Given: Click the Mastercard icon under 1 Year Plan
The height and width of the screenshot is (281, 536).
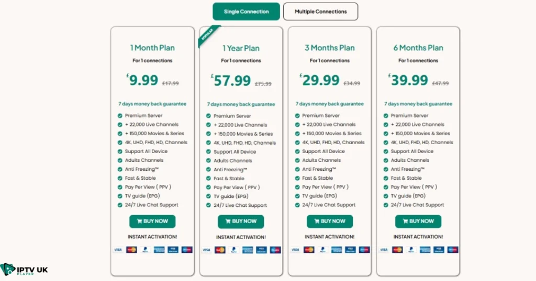Looking at the screenshot, I should pyautogui.click(x=220, y=250).
